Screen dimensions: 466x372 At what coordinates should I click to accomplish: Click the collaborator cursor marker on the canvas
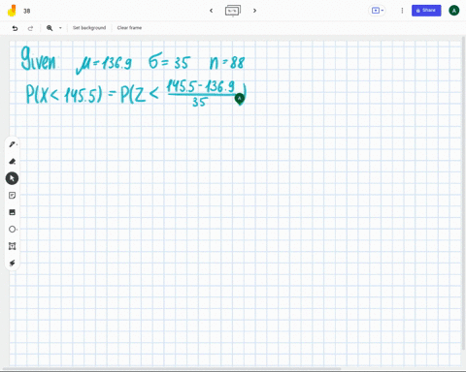click(x=240, y=99)
